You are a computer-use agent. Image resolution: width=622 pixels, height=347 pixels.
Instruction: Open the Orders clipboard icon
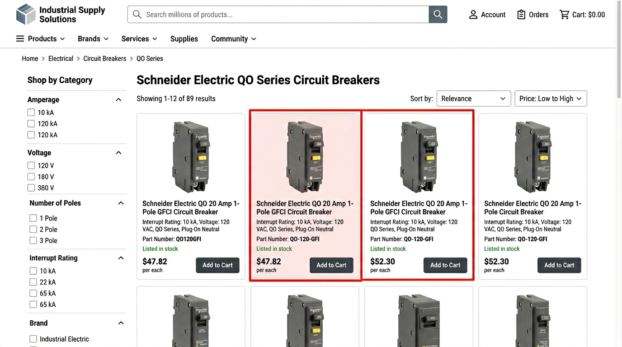pyautogui.click(x=521, y=14)
